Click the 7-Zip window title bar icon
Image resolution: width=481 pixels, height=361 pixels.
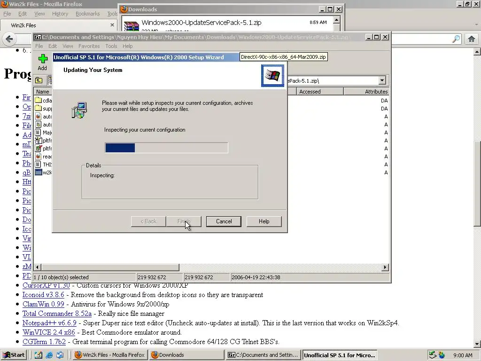pyautogui.click(x=38, y=37)
